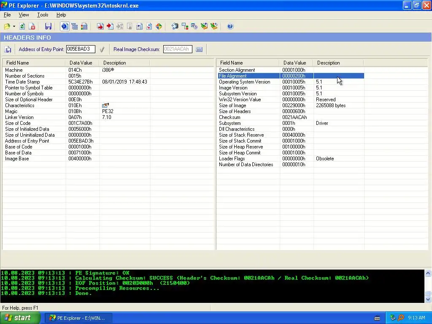Select the Number of Data Directories row
Viewport: 432px width, 324px height.
(x=291, y=165)
